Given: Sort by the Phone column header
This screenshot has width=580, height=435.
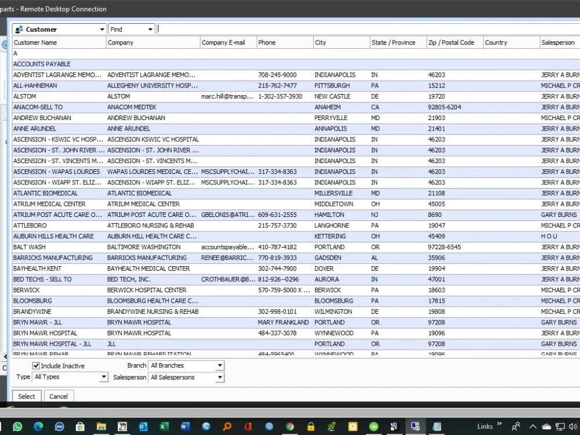Looking at the screenshot, I should tap(285, 42).
